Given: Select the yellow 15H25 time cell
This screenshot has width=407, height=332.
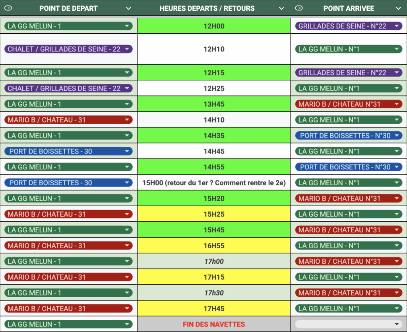Looking at the screenshot, I should (213, 214).
